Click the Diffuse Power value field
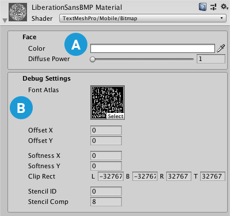230x216 pixels. (x=211, y=59)
